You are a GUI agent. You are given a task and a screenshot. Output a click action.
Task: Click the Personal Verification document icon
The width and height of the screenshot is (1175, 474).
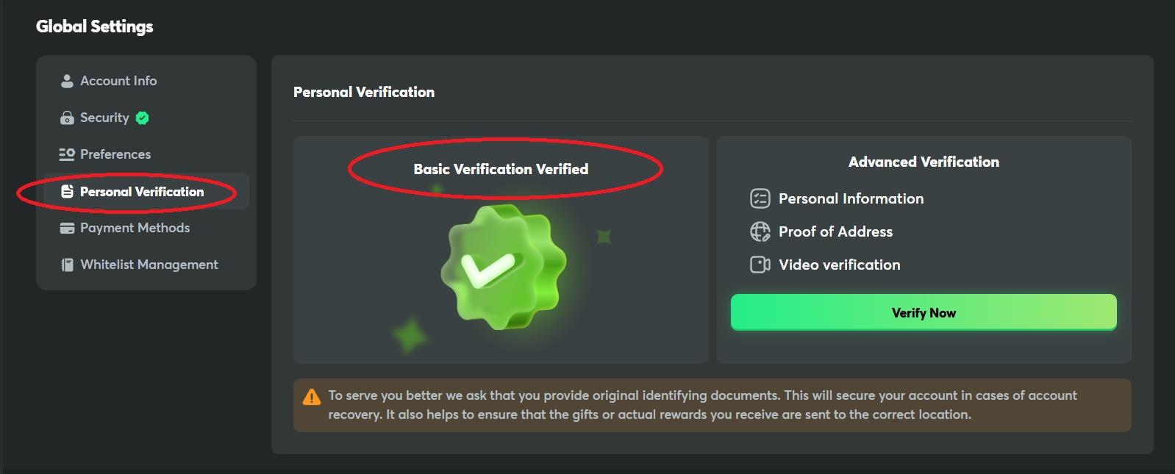point(67,192)
